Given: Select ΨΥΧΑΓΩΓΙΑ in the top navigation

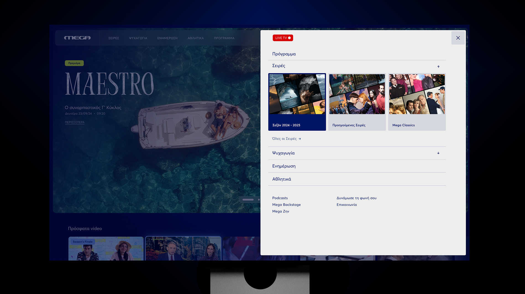Looking at the screenshot, I should tap(138, 38).
